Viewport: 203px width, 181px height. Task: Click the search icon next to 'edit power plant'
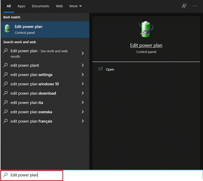(x=6, y=65)
